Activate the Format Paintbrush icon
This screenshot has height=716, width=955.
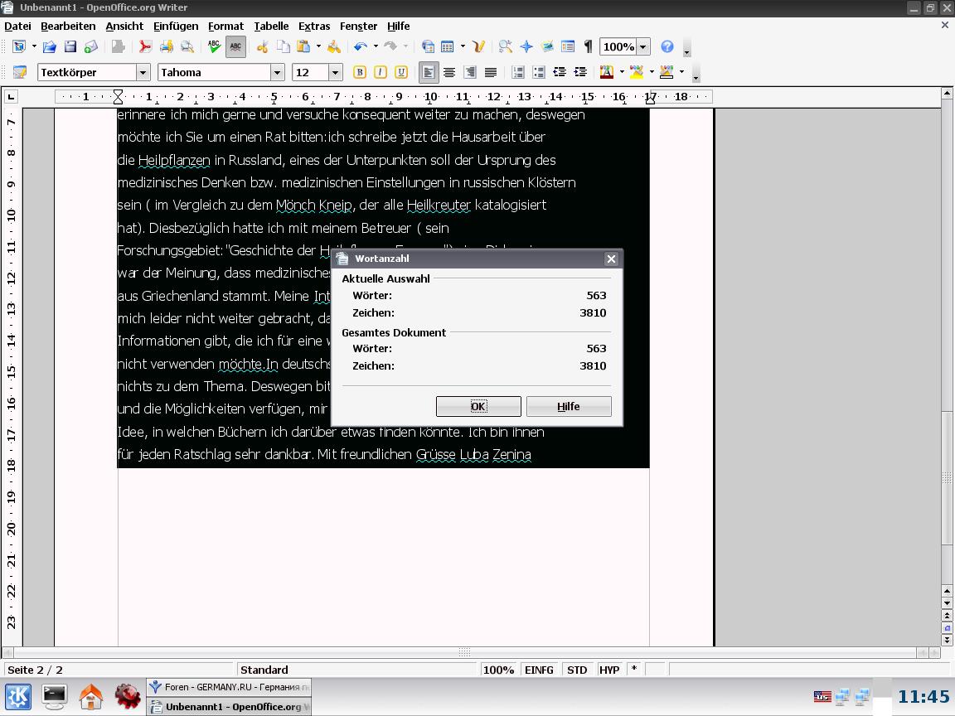(334, 47)
